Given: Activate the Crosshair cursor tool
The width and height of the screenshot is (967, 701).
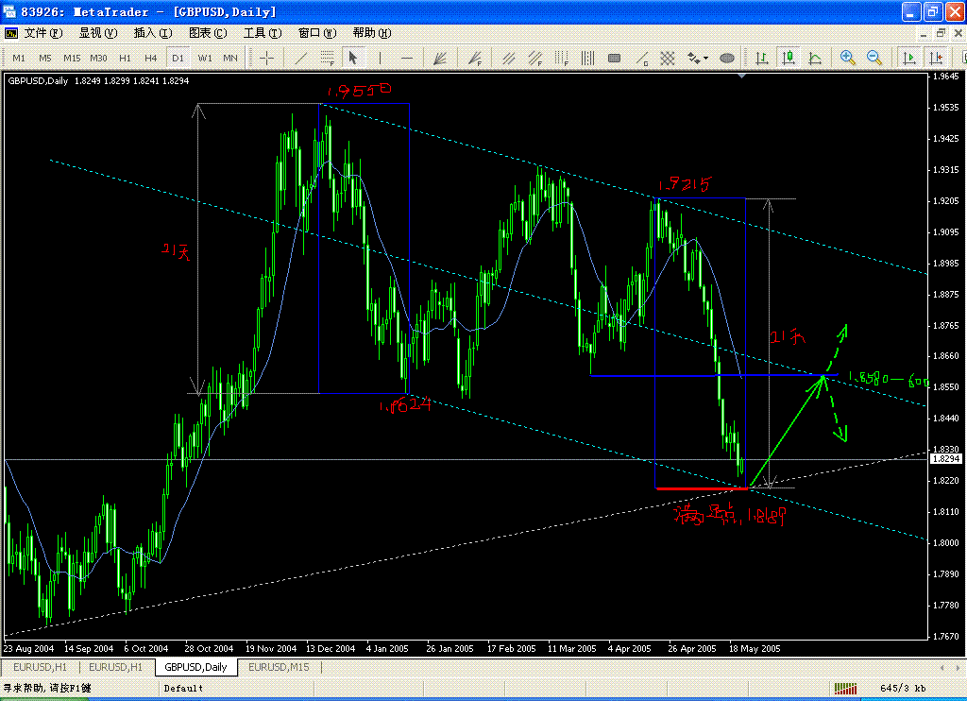Looking at the screenshot, I should (266, 58).
